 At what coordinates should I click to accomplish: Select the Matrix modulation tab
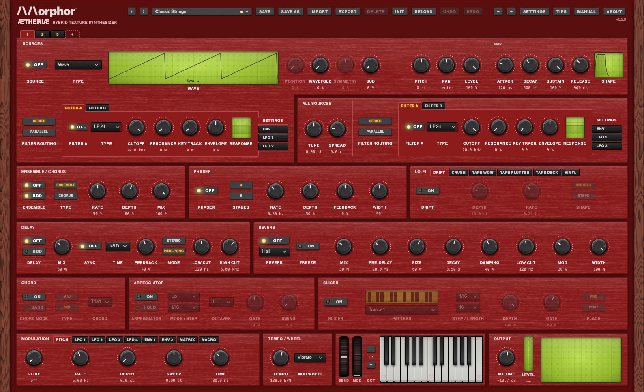(x=187, y=340)
